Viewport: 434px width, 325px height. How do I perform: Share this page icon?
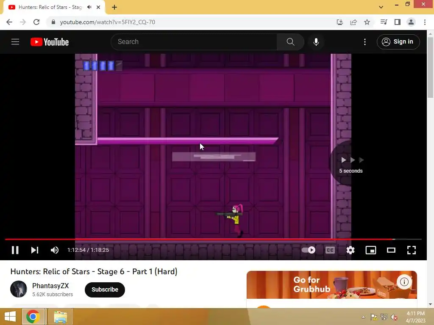353,22
